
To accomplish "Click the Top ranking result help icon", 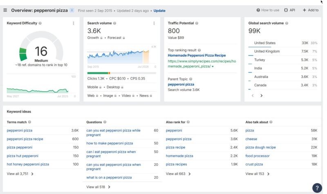I will point(199,50).
